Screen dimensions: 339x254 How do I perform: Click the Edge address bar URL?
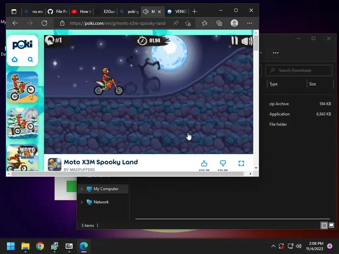[118, 23]
